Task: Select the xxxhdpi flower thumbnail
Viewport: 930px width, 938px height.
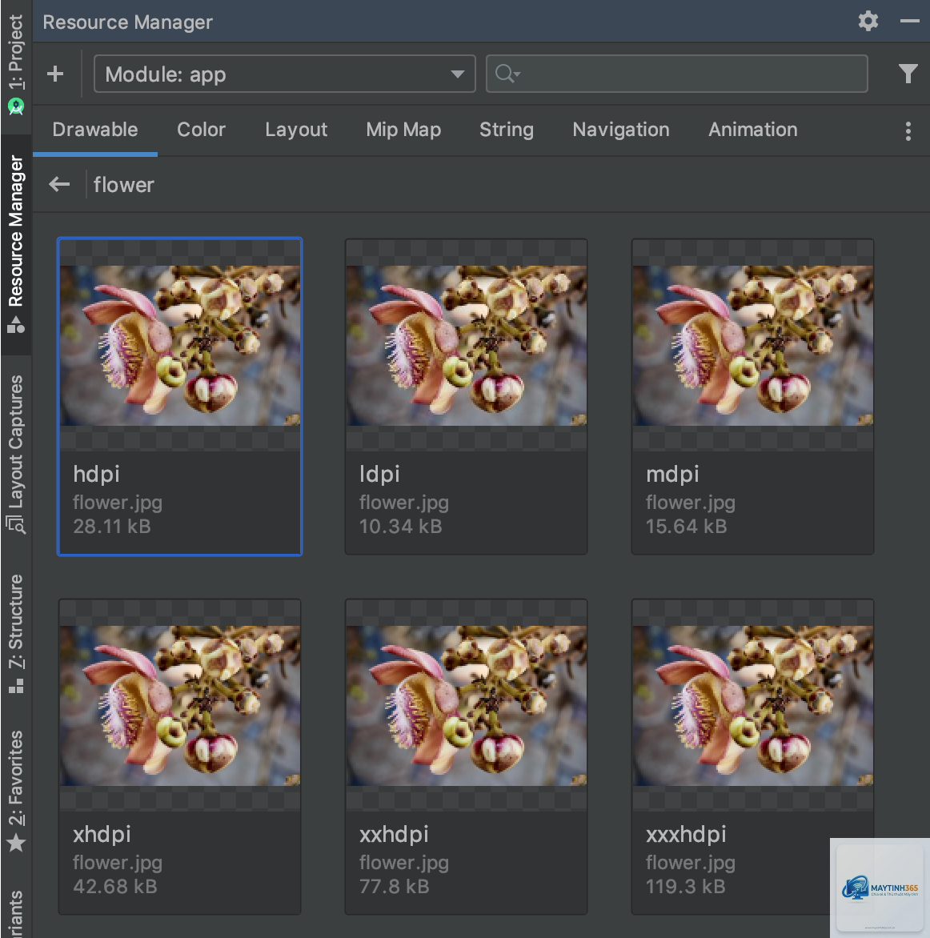Action: click(x=753, y=705)
